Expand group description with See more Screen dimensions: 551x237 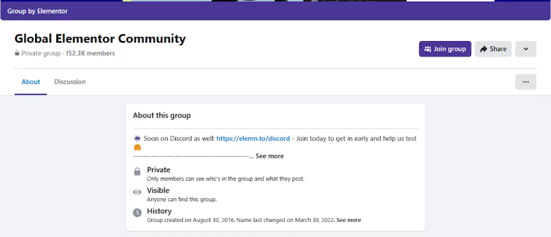point(269,156)
